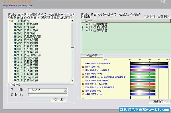Click the icon beside 0103 抗肺炎球菌
Image resolution: width=171 pixels, height=113 pixels.
pyautogui.click(x=15, y=30)
